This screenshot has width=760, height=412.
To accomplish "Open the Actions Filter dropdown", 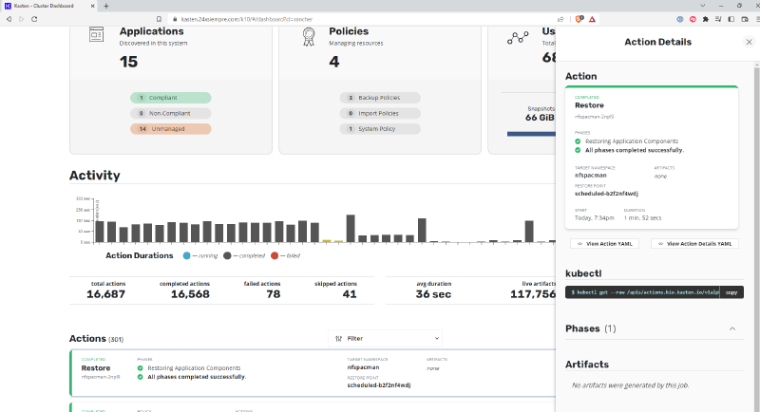I will (386, 338).
